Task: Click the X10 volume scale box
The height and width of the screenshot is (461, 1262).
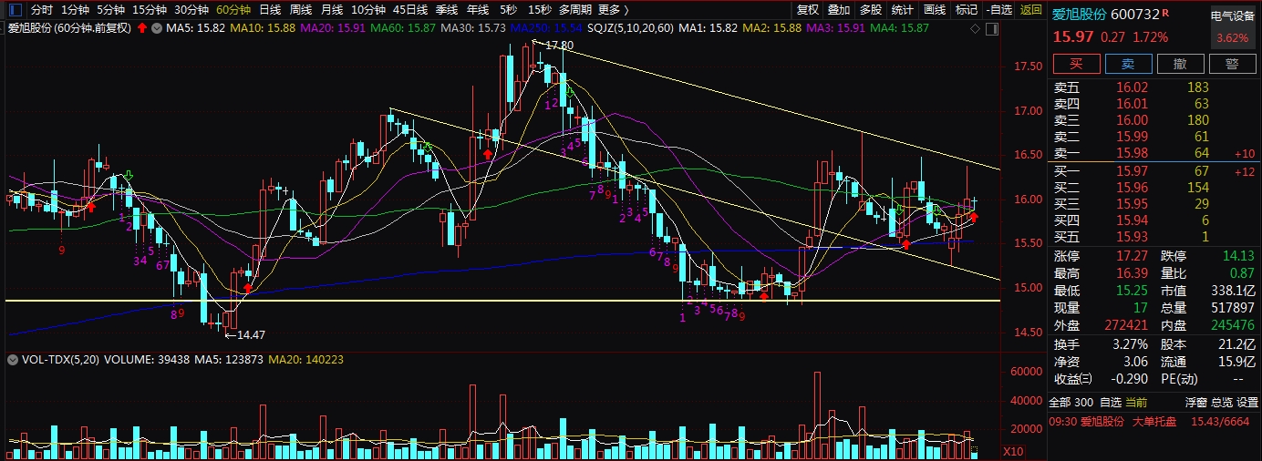Action: (1013, 451)
